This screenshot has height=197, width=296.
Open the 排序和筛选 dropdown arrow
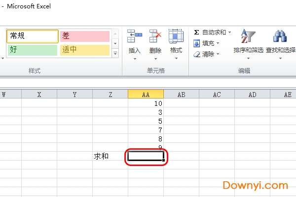coord(249,59)
